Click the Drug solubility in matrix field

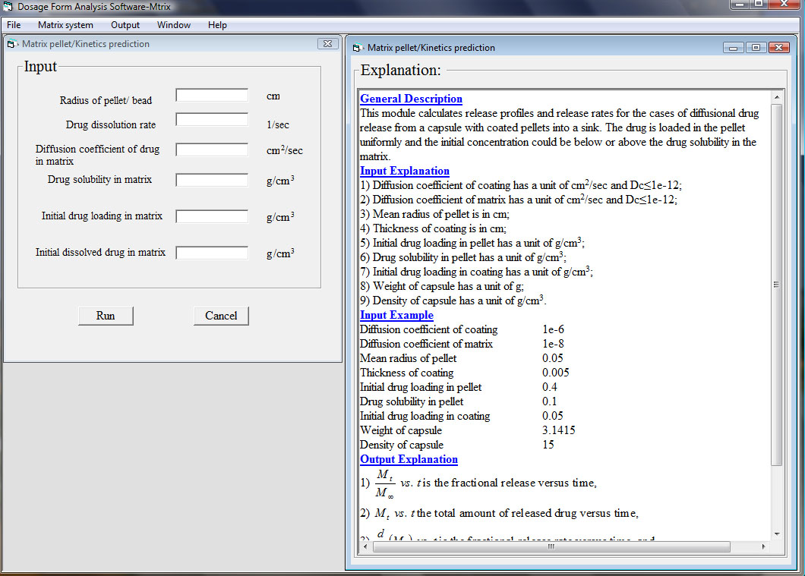pyautogui.click(x=212, y=181)
